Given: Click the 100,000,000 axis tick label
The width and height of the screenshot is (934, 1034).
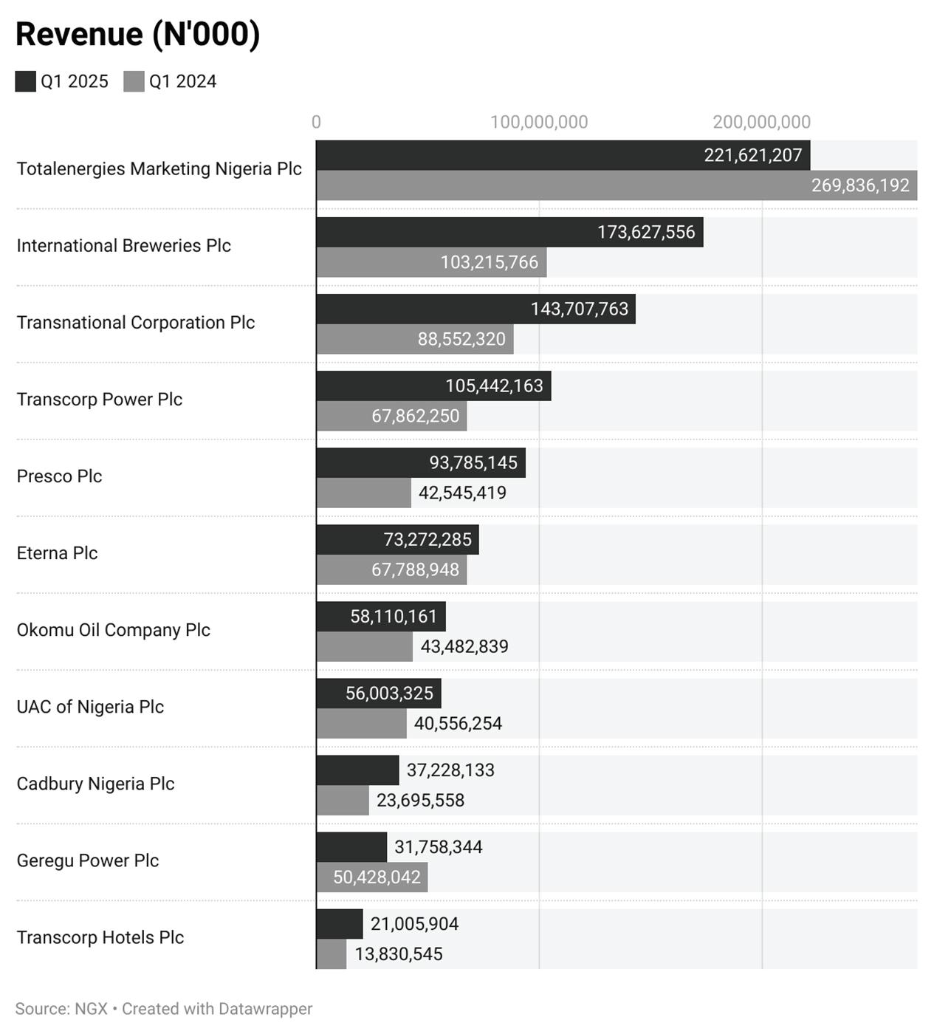Looking at the screenshot, I should (539, 122).
